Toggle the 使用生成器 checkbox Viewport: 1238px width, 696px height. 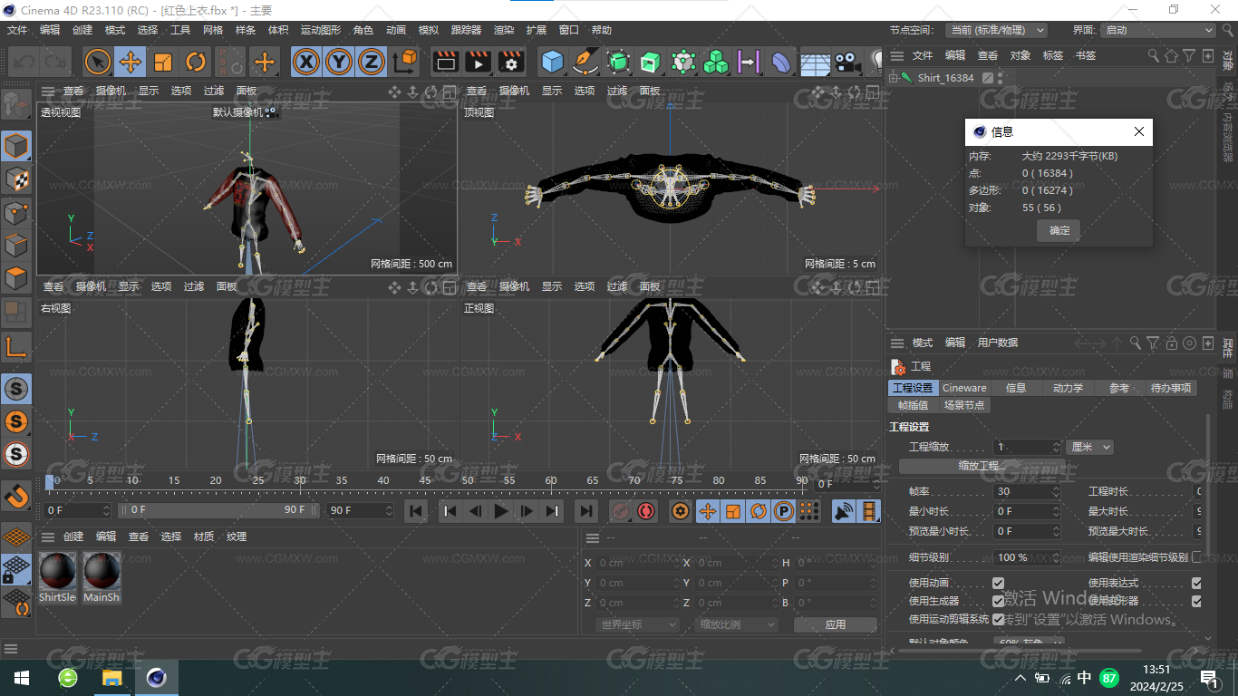[x=998, y=601]
